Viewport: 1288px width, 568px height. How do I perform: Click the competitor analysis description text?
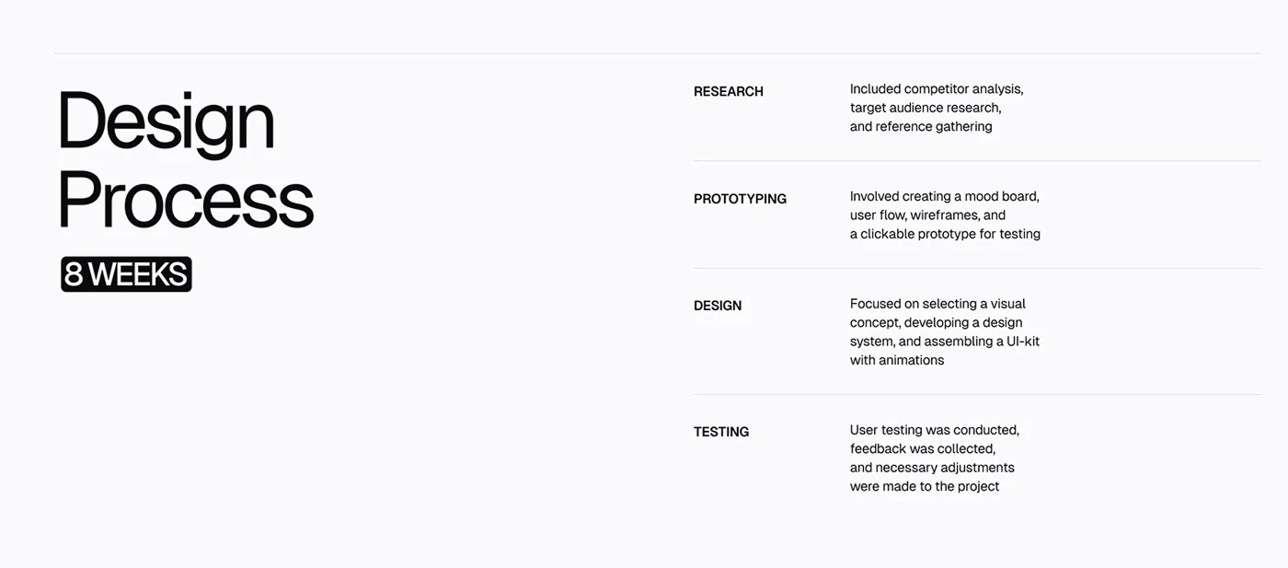tap(937, 108)
